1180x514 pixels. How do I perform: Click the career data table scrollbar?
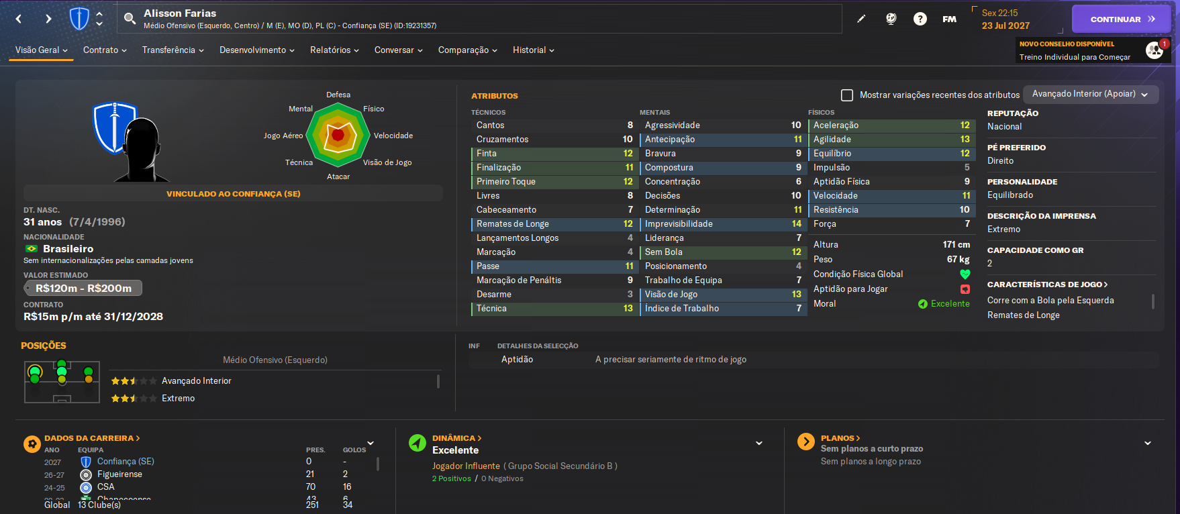(378, 464)
